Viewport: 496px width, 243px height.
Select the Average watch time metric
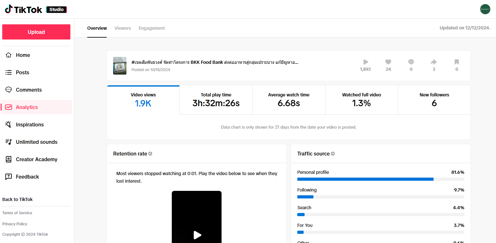289,100
